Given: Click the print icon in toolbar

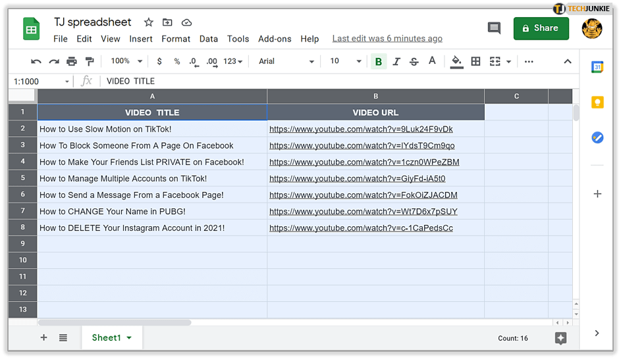Looking at the screenshot, I should tap(72, 62).
